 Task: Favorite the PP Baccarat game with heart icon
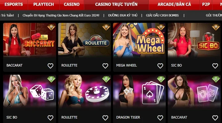[50, 66]
